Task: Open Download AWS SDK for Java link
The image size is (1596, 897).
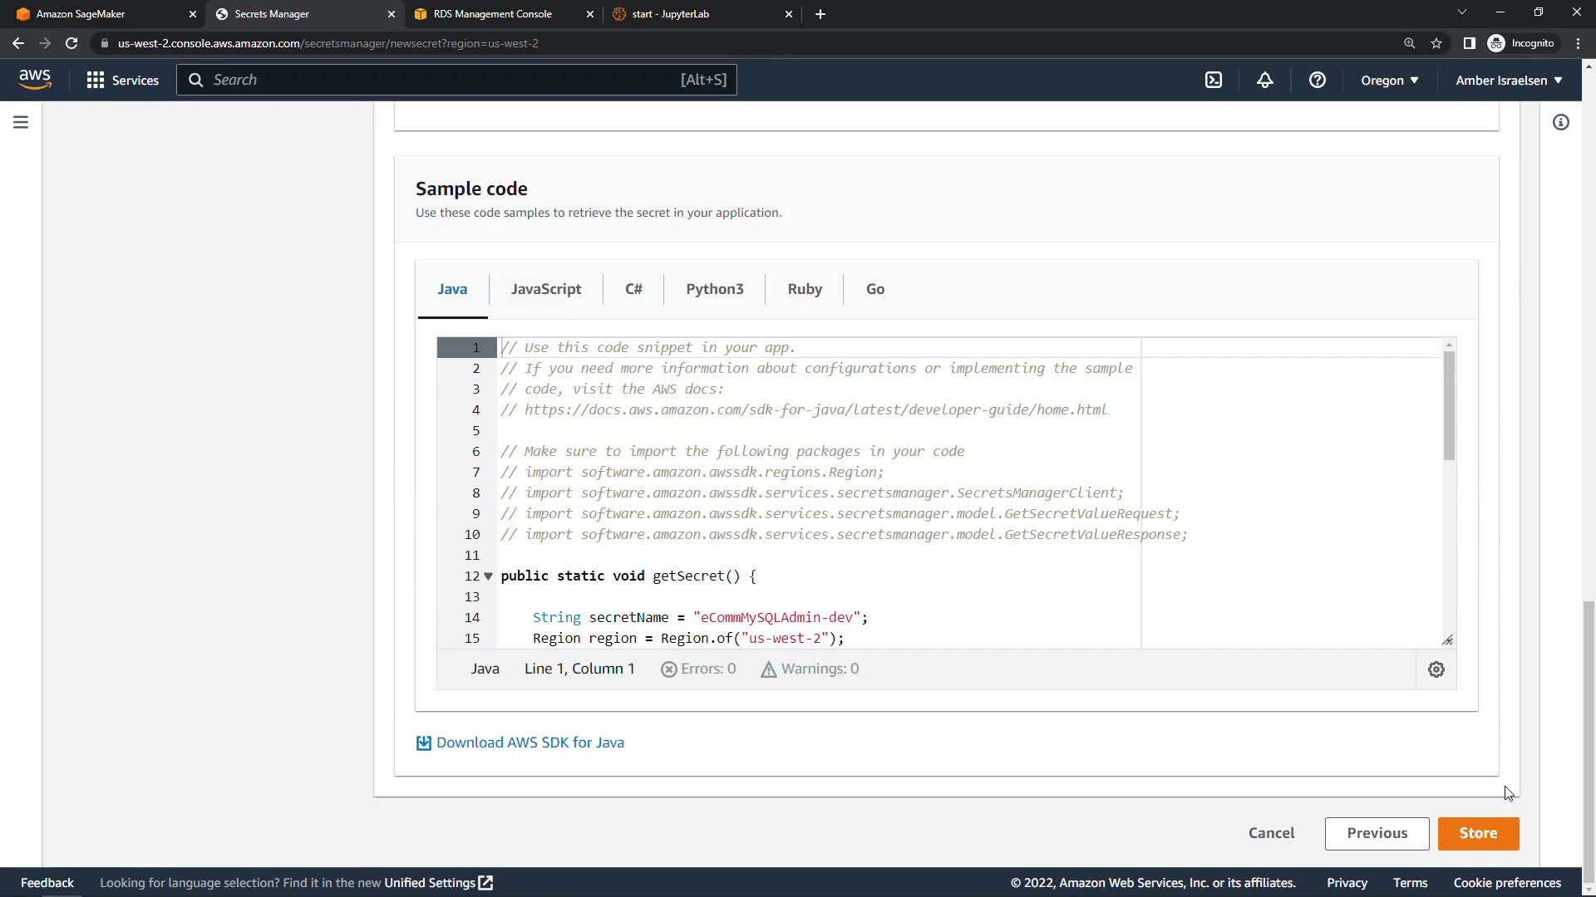Action: point(530,743)
